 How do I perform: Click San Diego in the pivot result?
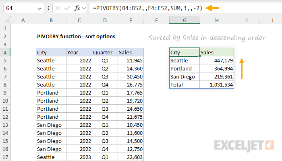185,77
